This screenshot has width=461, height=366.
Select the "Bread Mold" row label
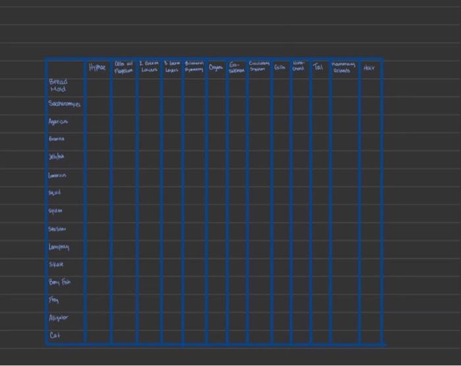(58, 86)
